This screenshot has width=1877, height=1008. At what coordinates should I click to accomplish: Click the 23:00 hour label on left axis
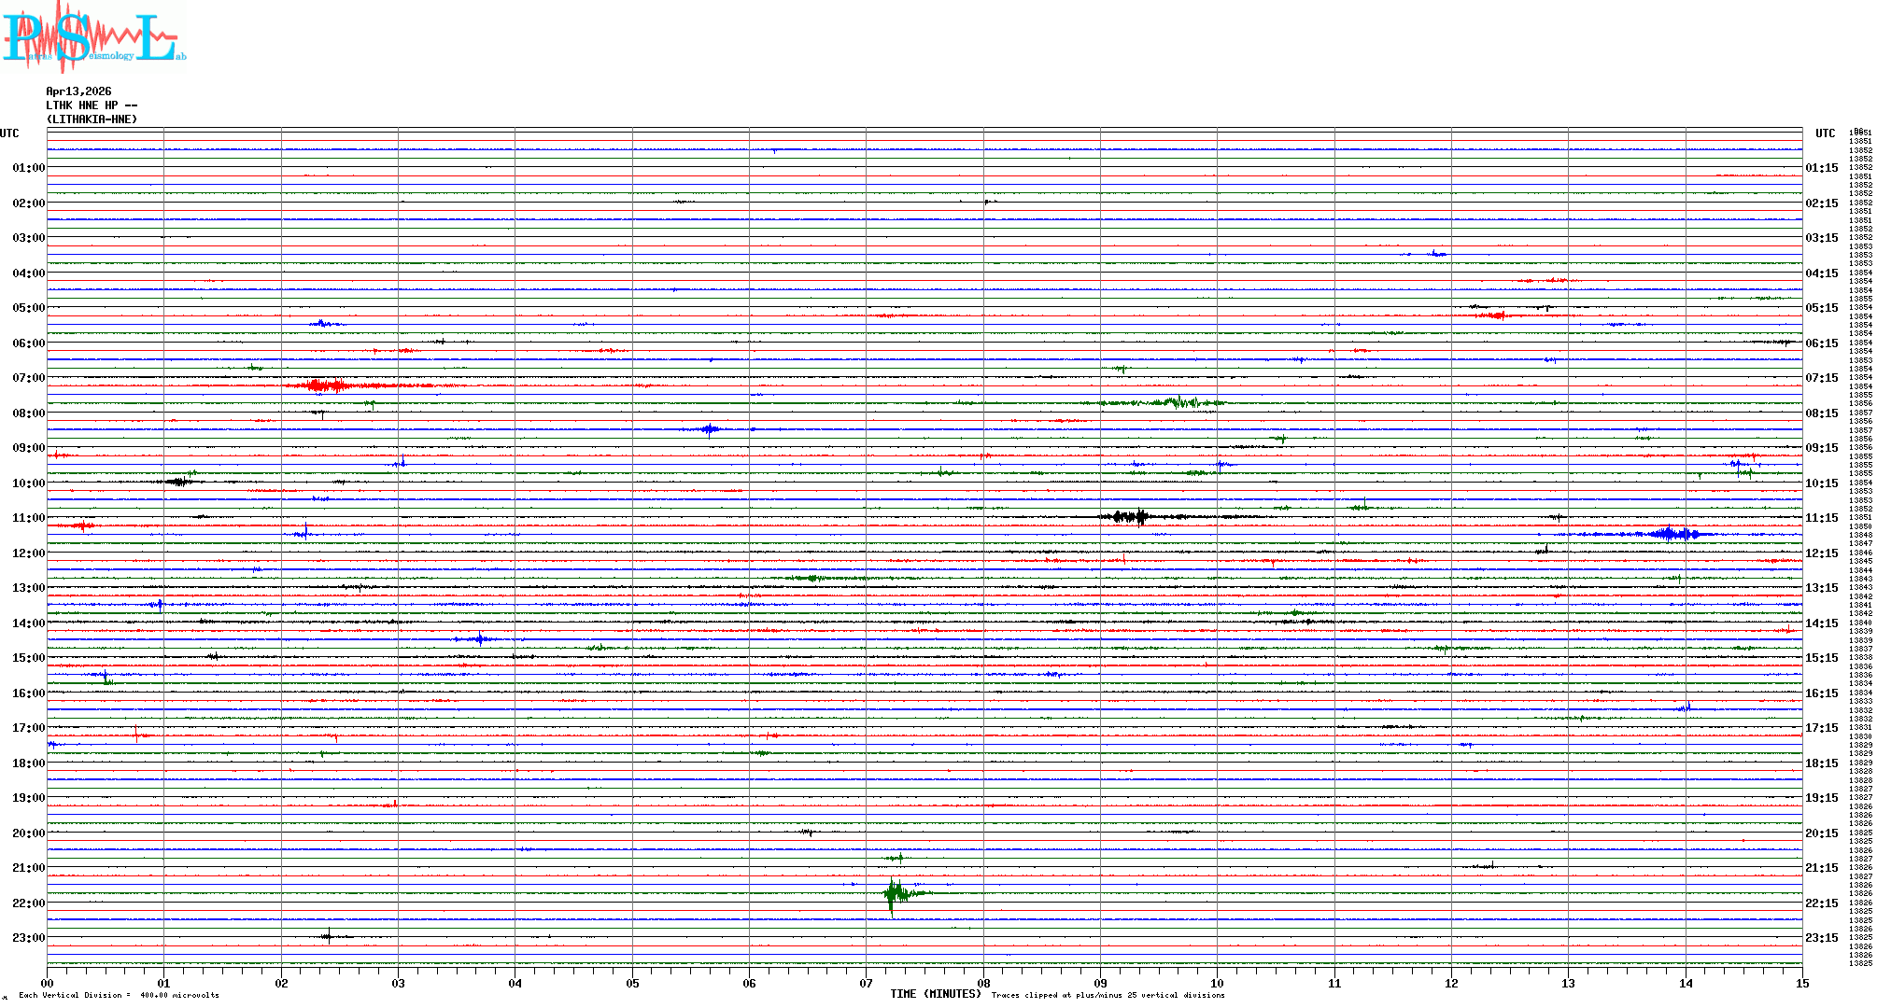[x=28, y=938]
